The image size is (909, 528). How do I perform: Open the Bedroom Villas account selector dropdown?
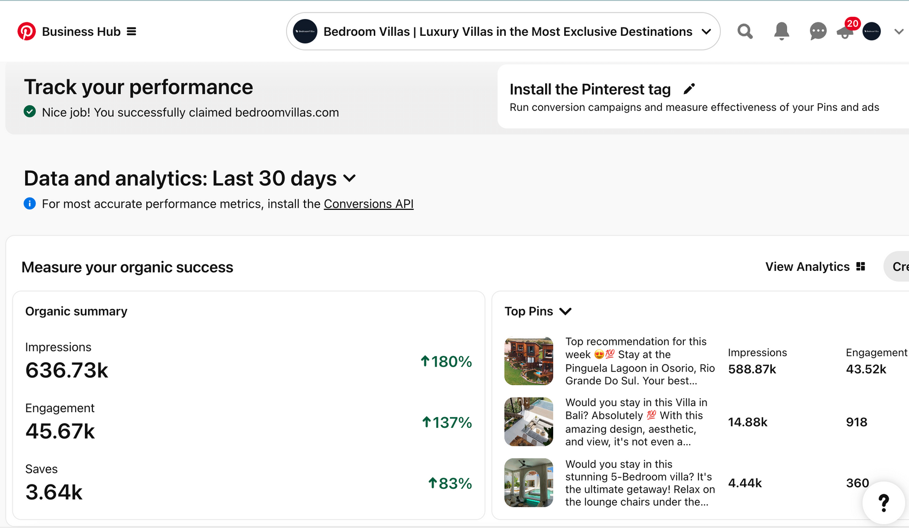(503, 32)
